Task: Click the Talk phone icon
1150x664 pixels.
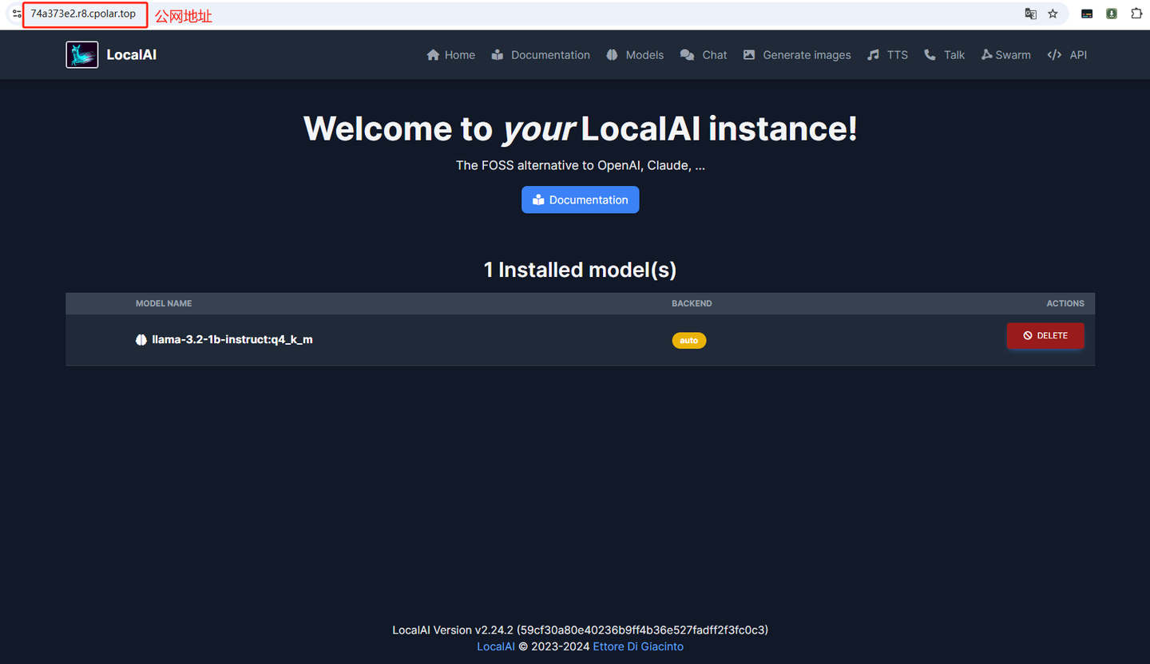Action: point(929,54)
